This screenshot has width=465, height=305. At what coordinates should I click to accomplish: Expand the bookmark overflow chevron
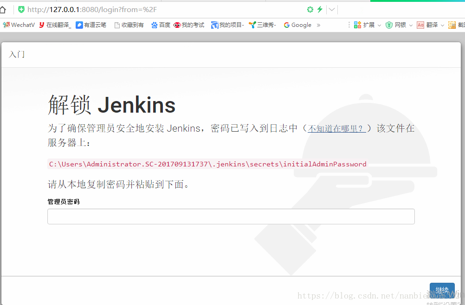tap(318, 25)
